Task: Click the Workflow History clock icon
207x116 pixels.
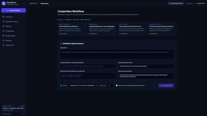Action: click(3, 22)
